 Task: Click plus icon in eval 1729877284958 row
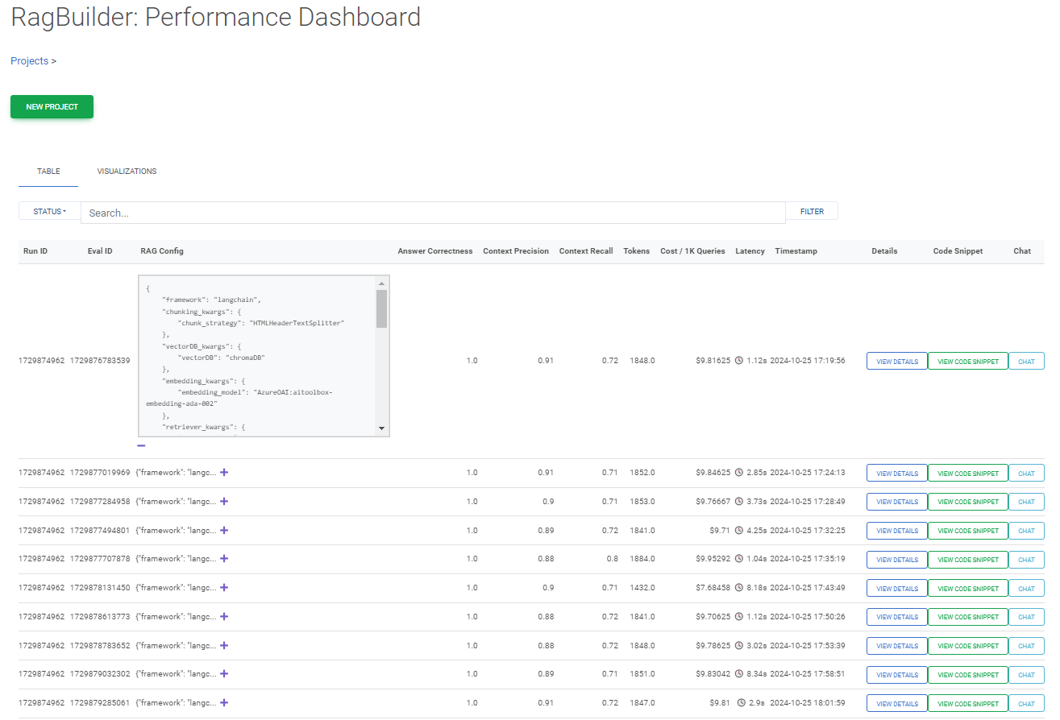[224, 502]
